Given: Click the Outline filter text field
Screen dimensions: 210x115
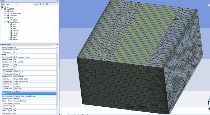Looking at the screenshot, I should click(25, 4).
